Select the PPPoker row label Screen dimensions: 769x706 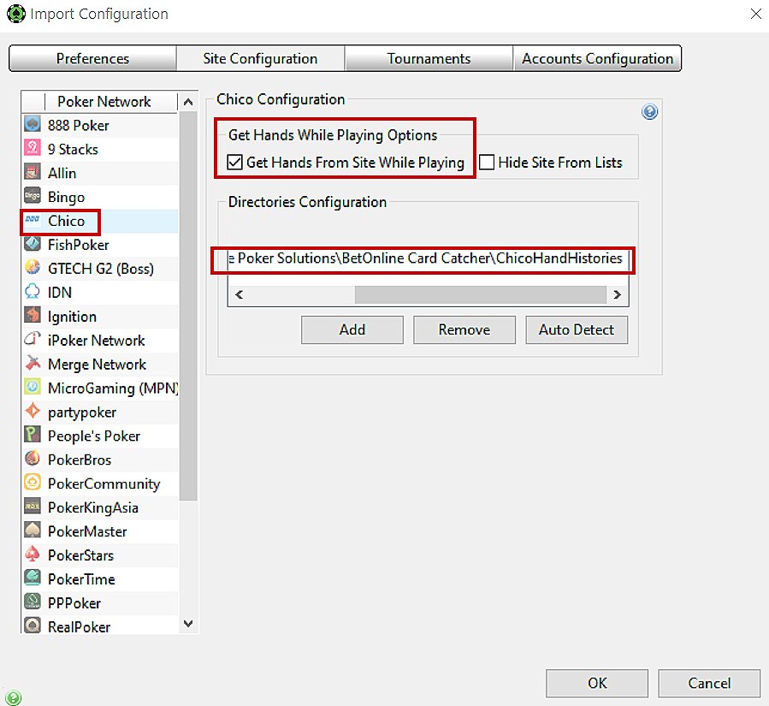point(74,603)
